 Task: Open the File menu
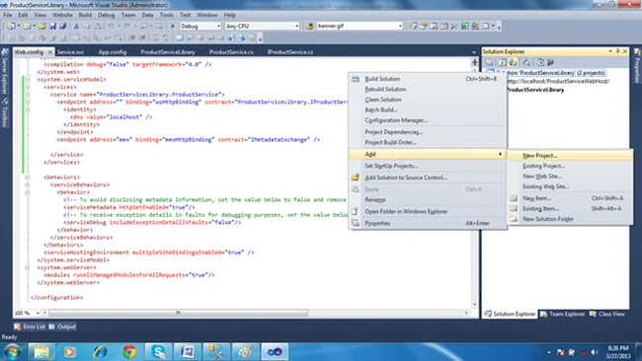click(7, 15)
